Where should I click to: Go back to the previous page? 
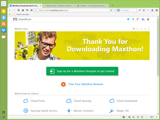coord(10,10)
